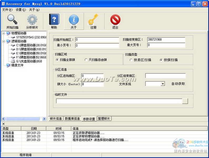Select the ST9250315AS physical drive
This screenshot has height=158, width=209.
coord(29,37)
